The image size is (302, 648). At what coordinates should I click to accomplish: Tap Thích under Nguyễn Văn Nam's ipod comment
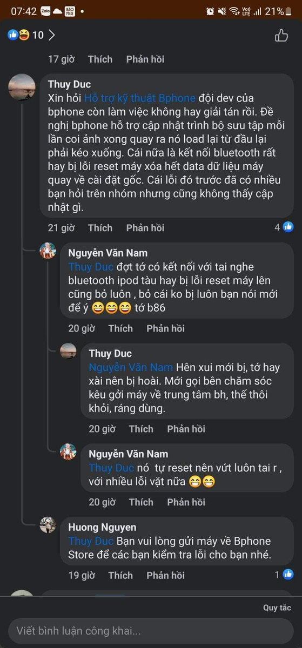120,328
